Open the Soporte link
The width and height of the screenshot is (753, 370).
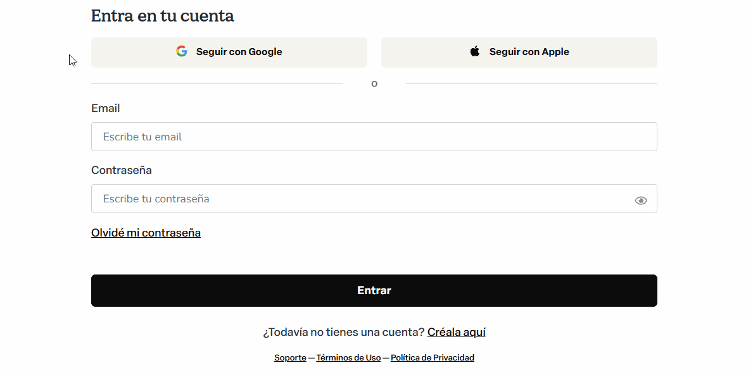(290, 357)
